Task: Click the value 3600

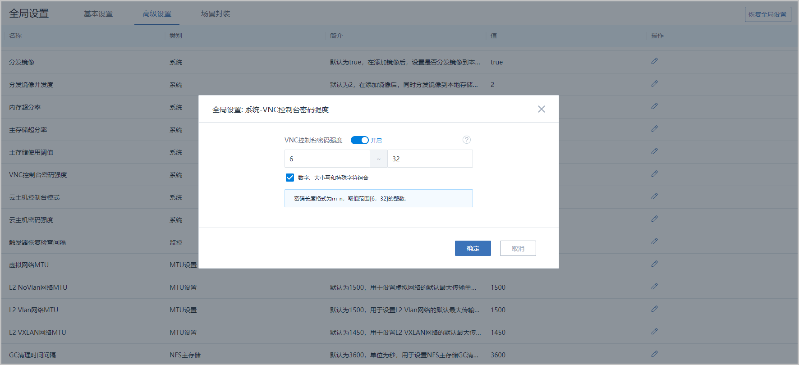Action: [498, 355]
